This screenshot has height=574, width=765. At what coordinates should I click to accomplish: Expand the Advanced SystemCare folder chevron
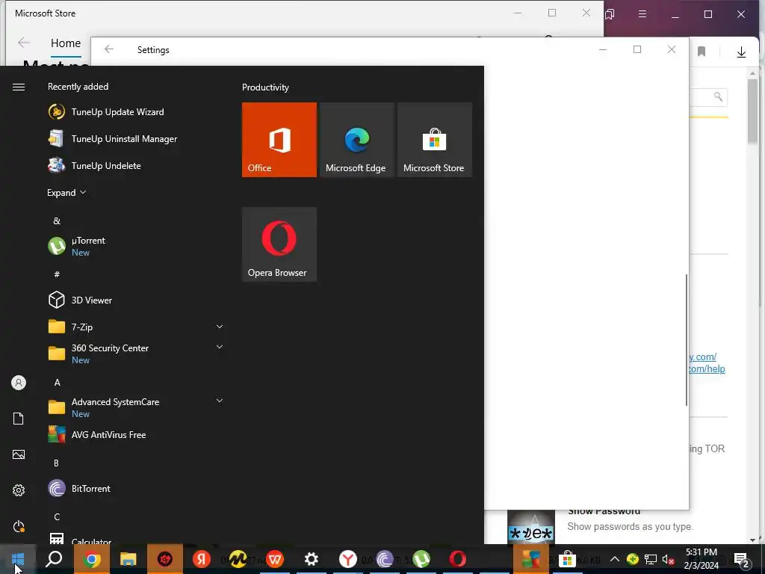(220, 401)
